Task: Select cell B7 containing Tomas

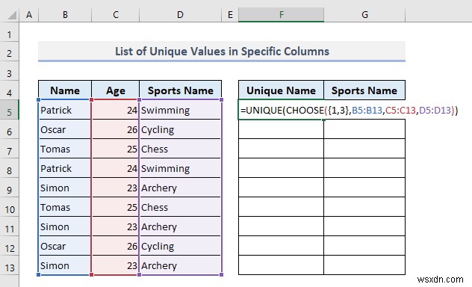Action: (x=65, y=149)
